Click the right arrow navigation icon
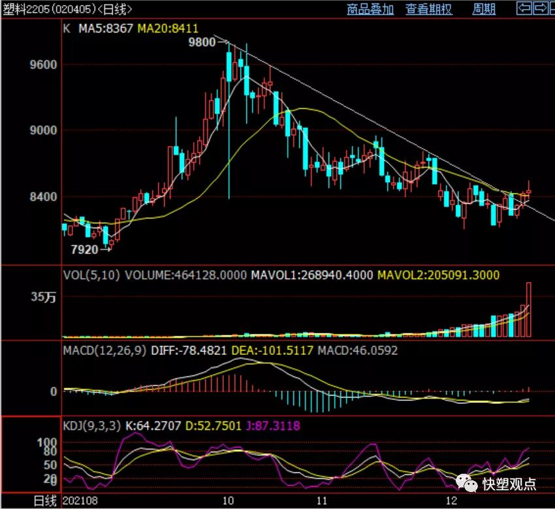Viewport: 555px width, 509px height. coord(540,8)
